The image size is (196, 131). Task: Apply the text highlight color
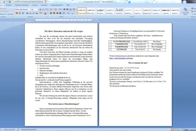(41, 13)
